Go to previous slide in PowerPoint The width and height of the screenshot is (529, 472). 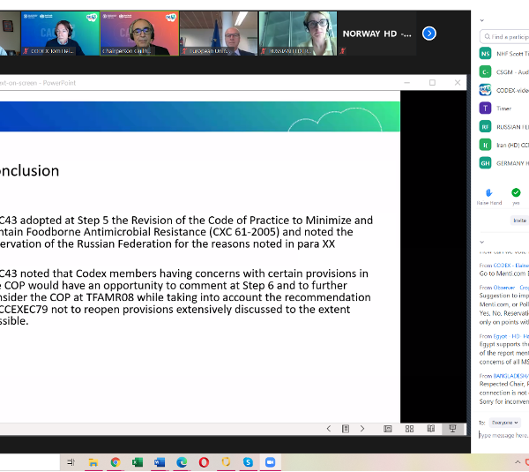click(x=329, y=429)
